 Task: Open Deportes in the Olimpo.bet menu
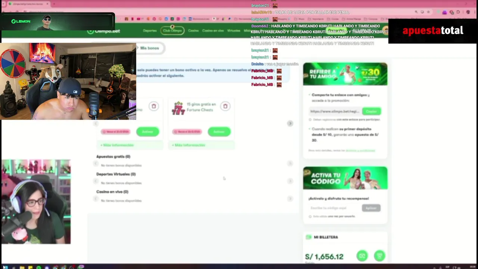point(150,31)
